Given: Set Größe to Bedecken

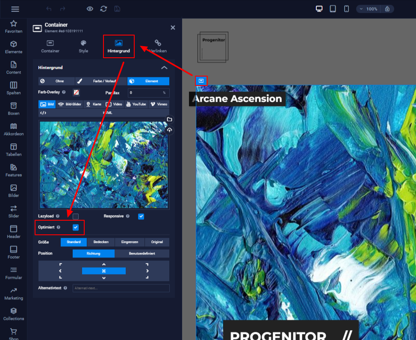Looking at the screenshot, I should (x=101, y=242).
